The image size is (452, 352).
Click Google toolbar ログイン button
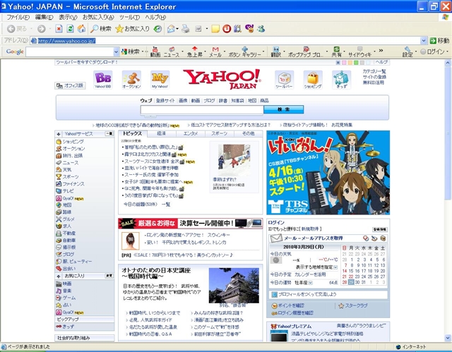tap(432, 51)
